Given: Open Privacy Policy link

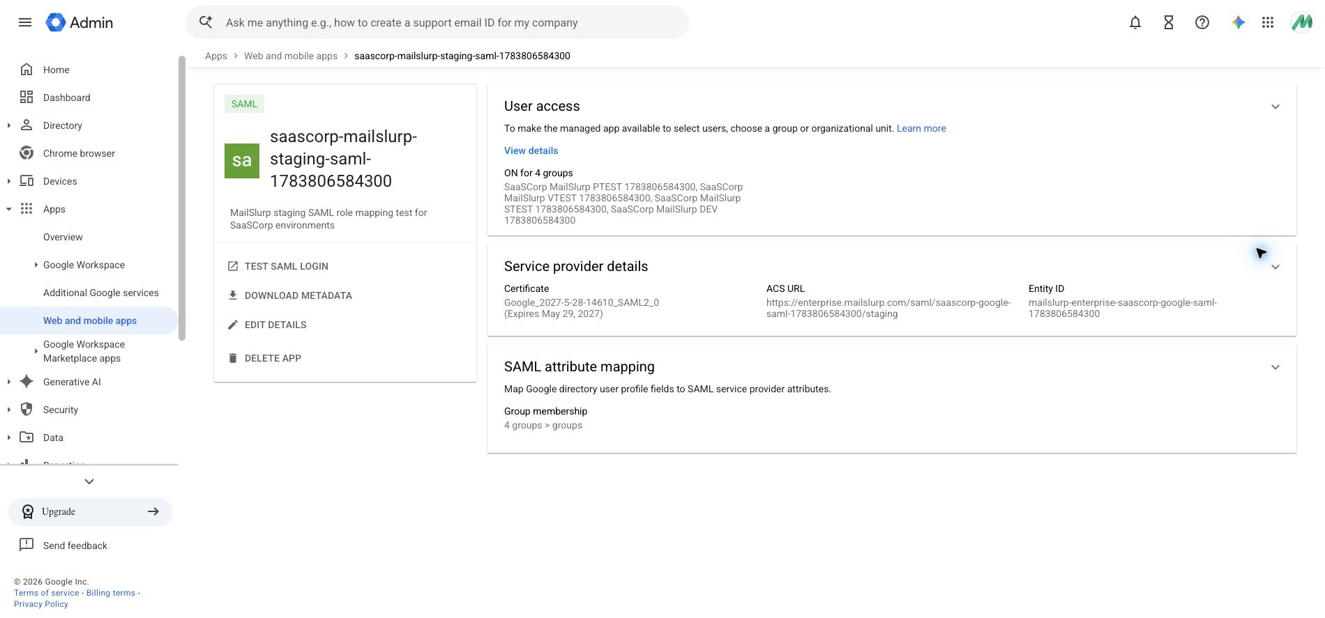Looking at the screenshot, I should tap(41, 604).
